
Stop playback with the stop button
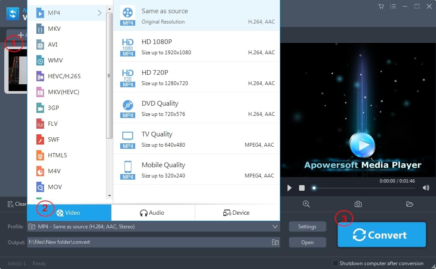pos(302,188)
